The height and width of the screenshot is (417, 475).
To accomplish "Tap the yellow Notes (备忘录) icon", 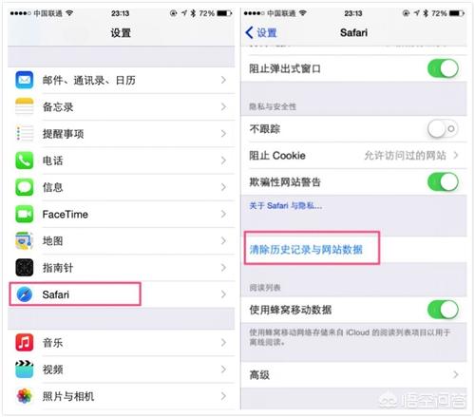I will 25,106.
